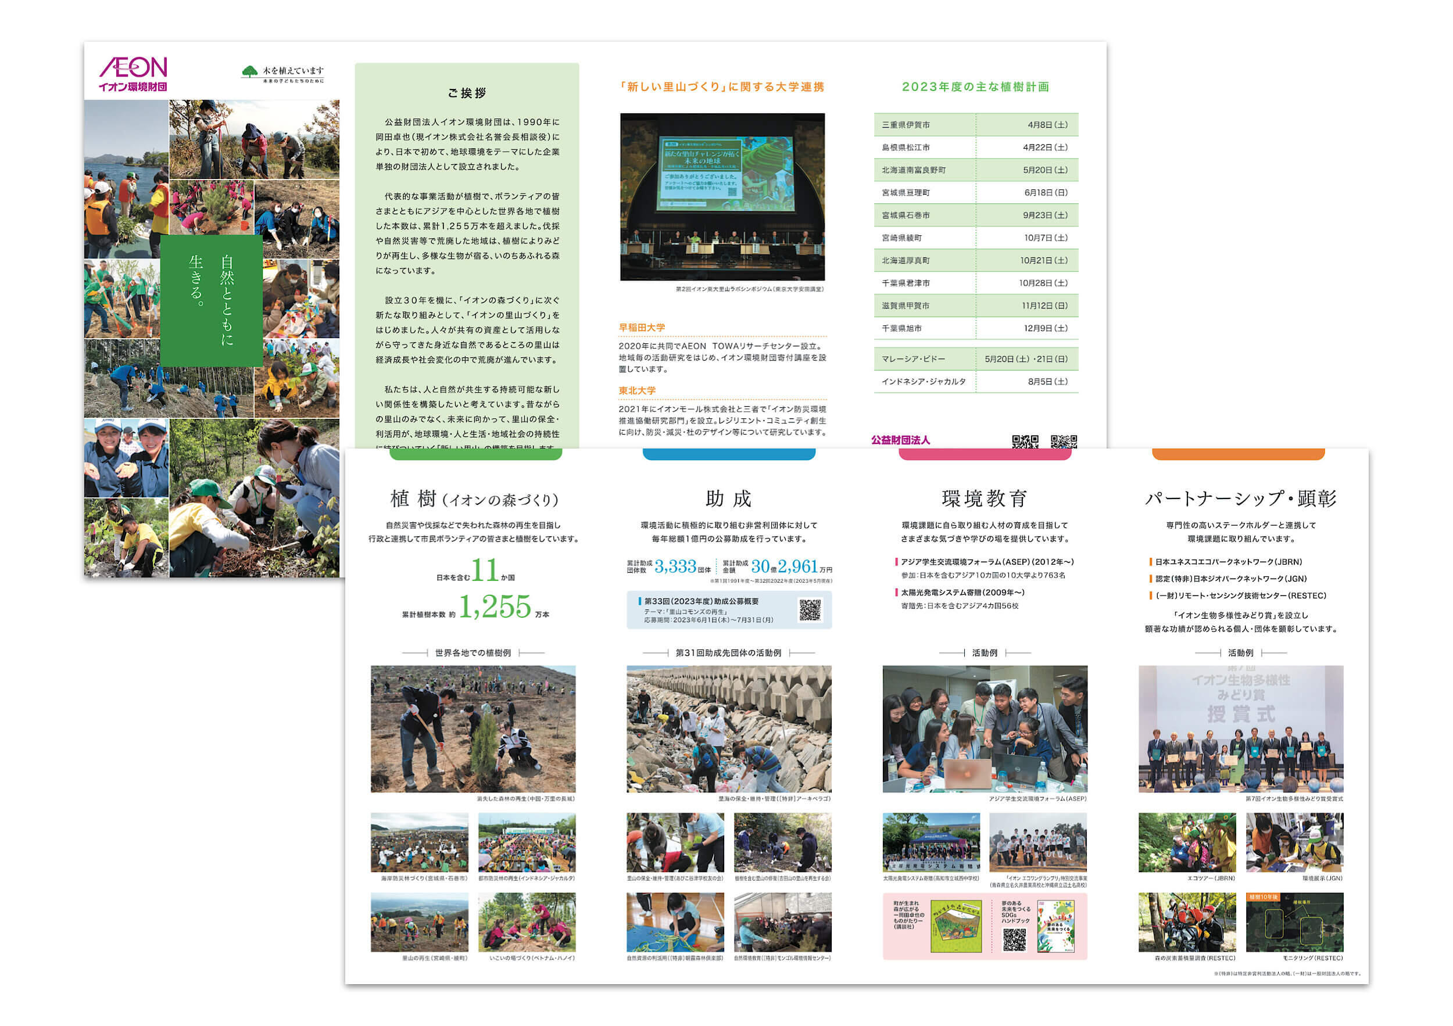The width and height of the screenshot is (1453, 1026).
Task: Open the photo captioned 自然資源の利活用 朝霧森林倶楽部
Action: (x=675, y=922)
